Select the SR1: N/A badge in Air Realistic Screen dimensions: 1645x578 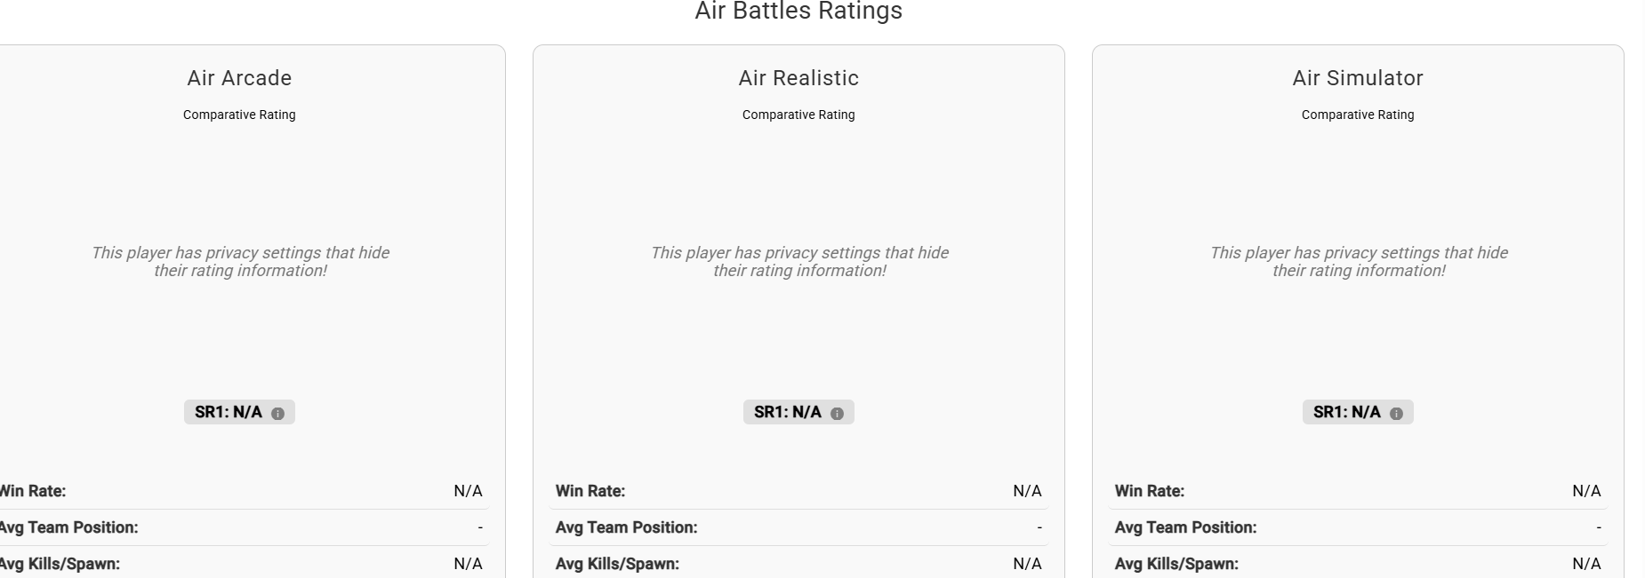(788, 412)
